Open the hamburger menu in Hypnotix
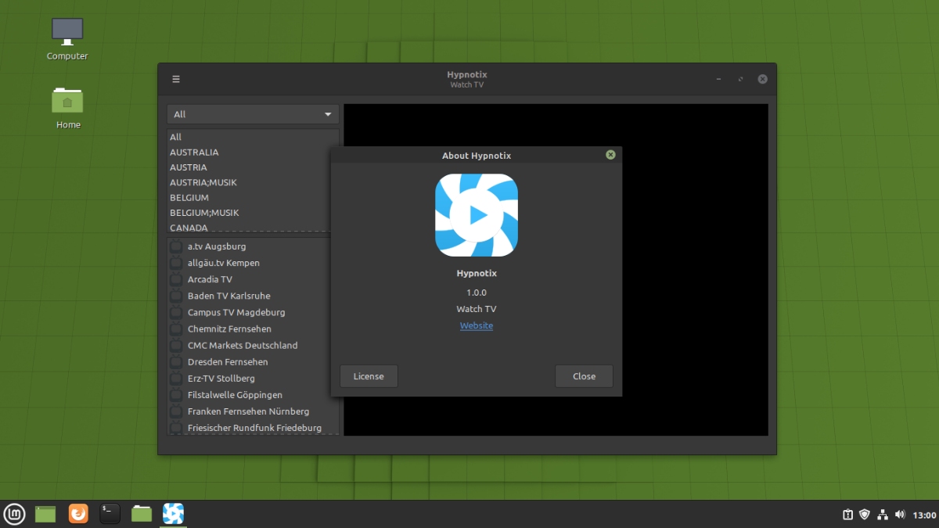939x528 pixels. [x=176, y=78]
